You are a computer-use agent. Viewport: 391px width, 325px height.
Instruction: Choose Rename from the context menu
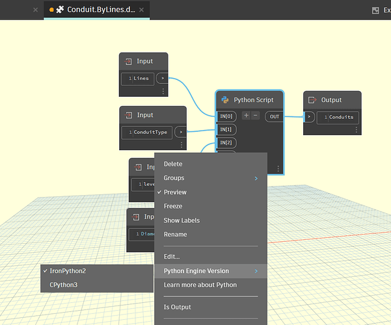[x=175, y=235]
